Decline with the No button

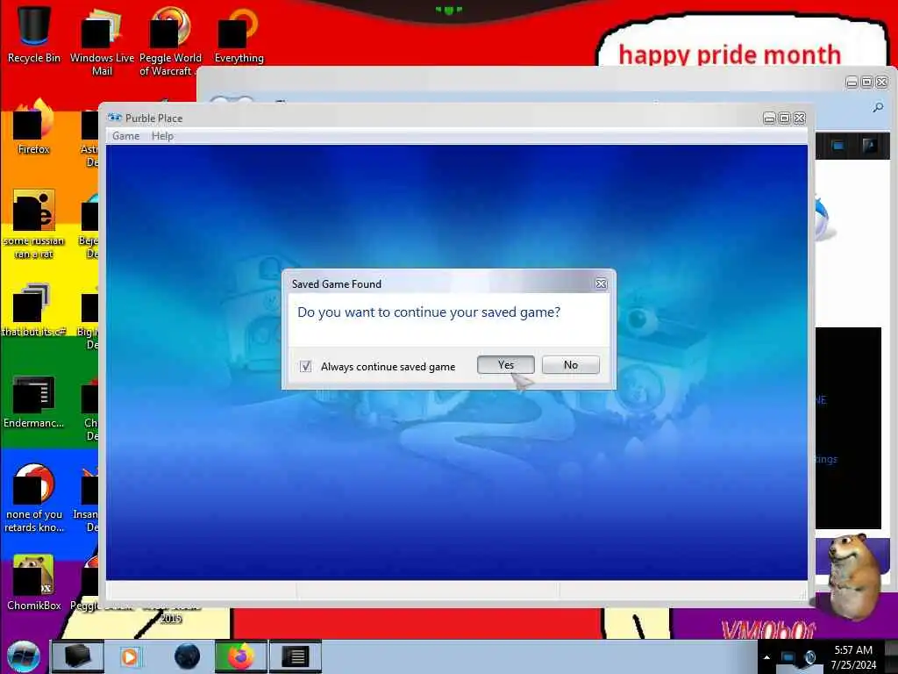570,365
